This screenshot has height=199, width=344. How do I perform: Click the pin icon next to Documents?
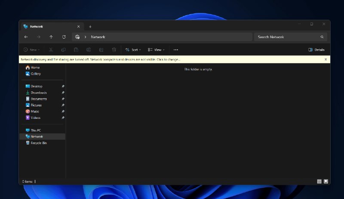coord(63,99)
